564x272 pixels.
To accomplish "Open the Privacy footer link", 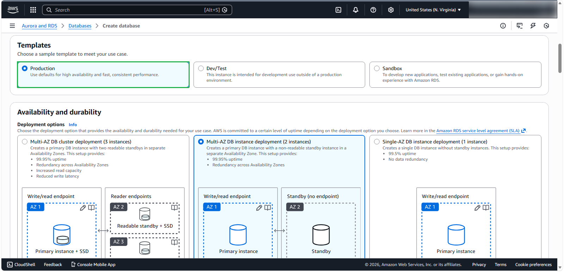I will (x=479, y=265).
